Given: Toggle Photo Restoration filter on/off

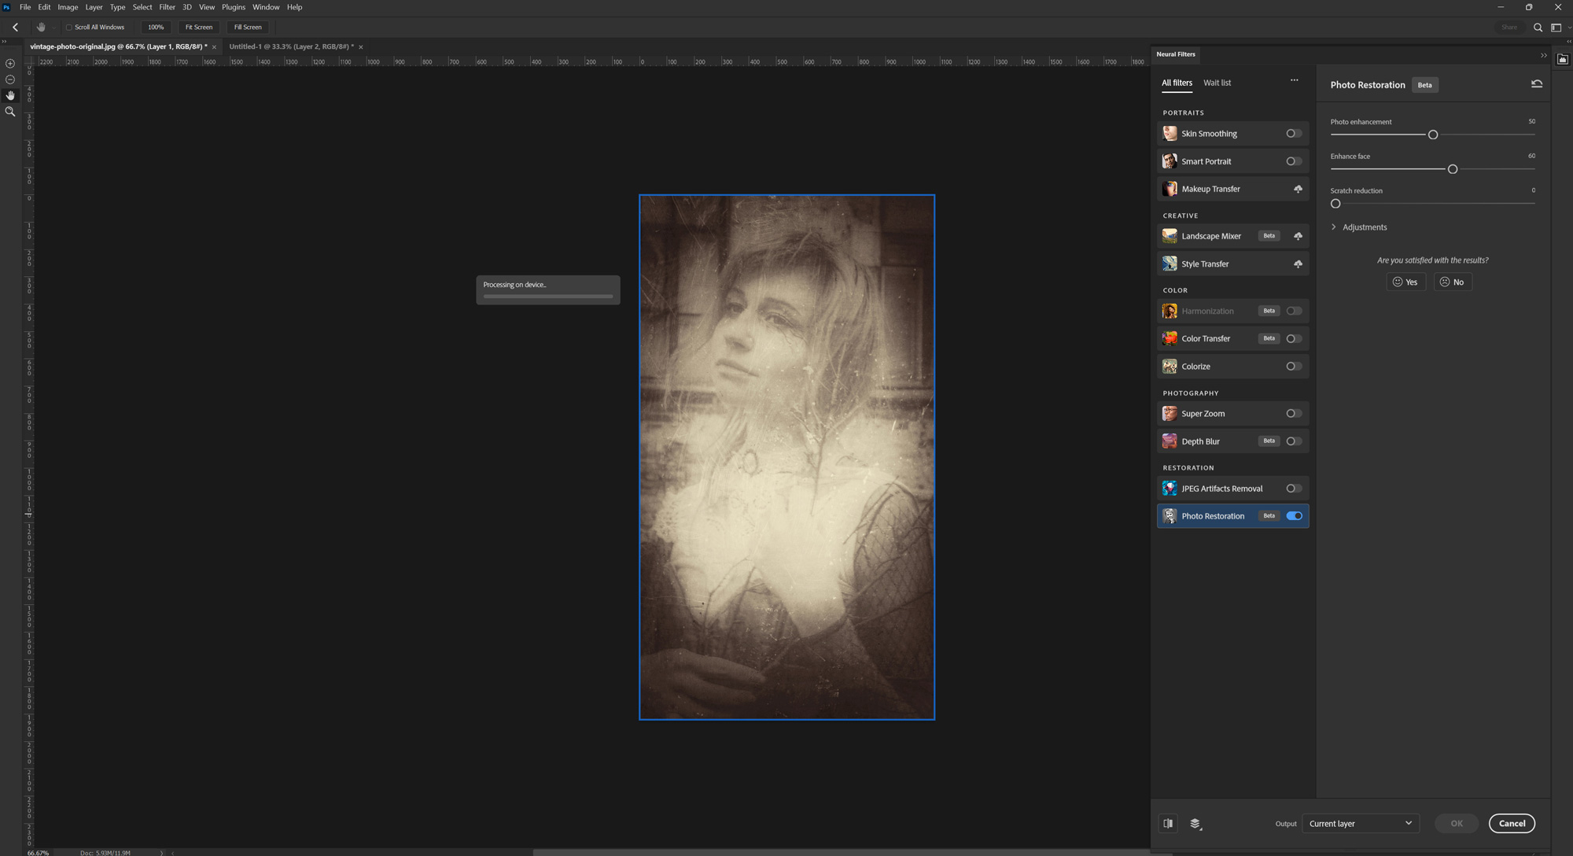Looking at the screenshot, I should point(1294,515).
